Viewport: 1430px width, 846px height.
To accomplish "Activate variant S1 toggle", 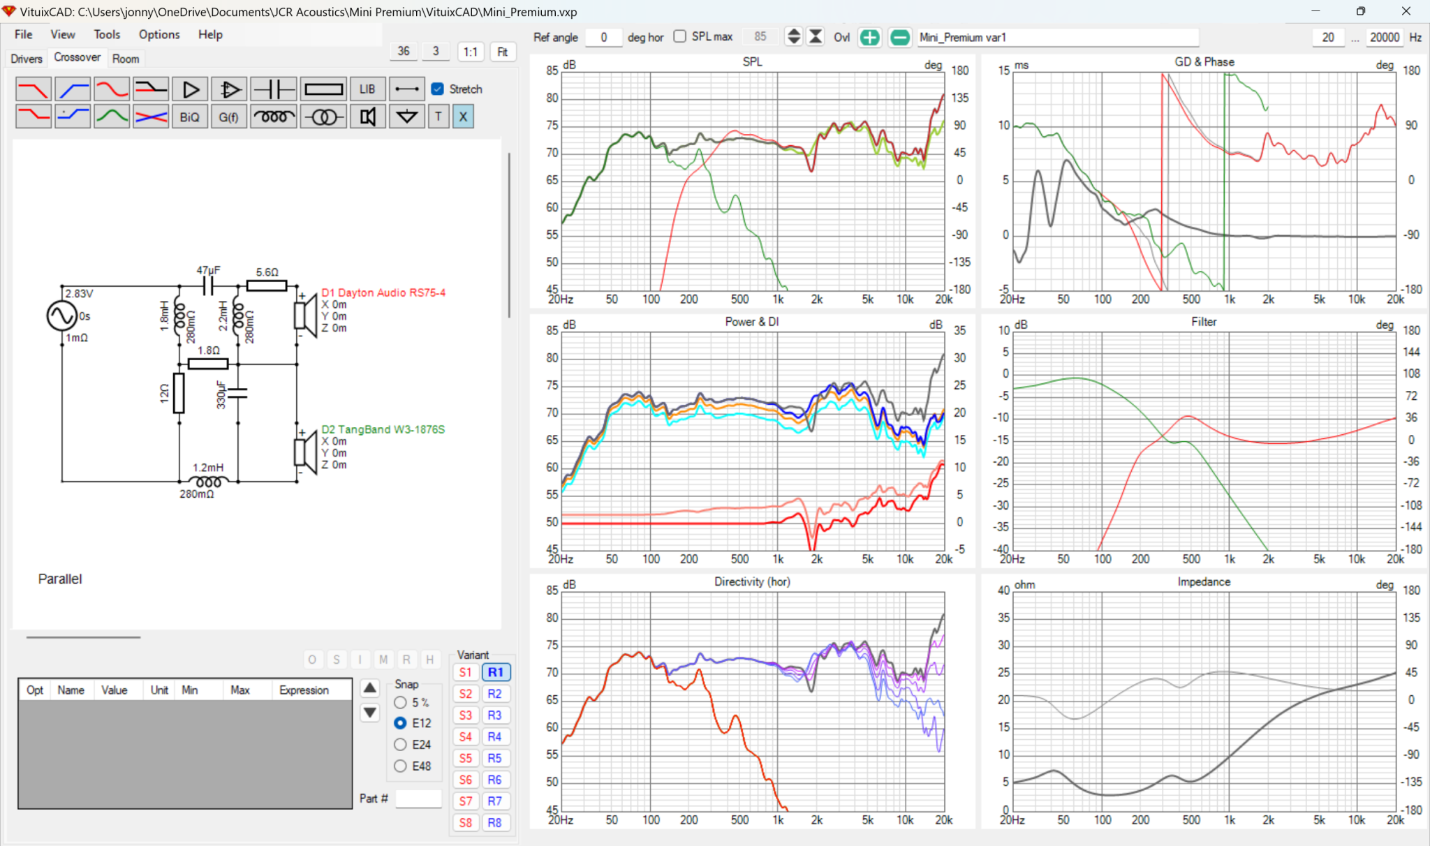I will click(466, 672).
